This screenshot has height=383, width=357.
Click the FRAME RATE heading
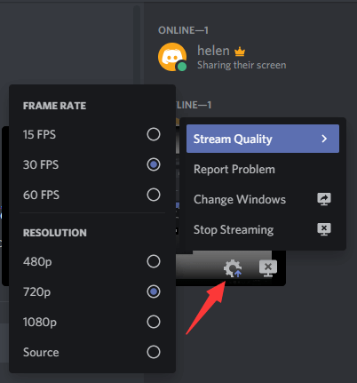(x=54, y=106)
